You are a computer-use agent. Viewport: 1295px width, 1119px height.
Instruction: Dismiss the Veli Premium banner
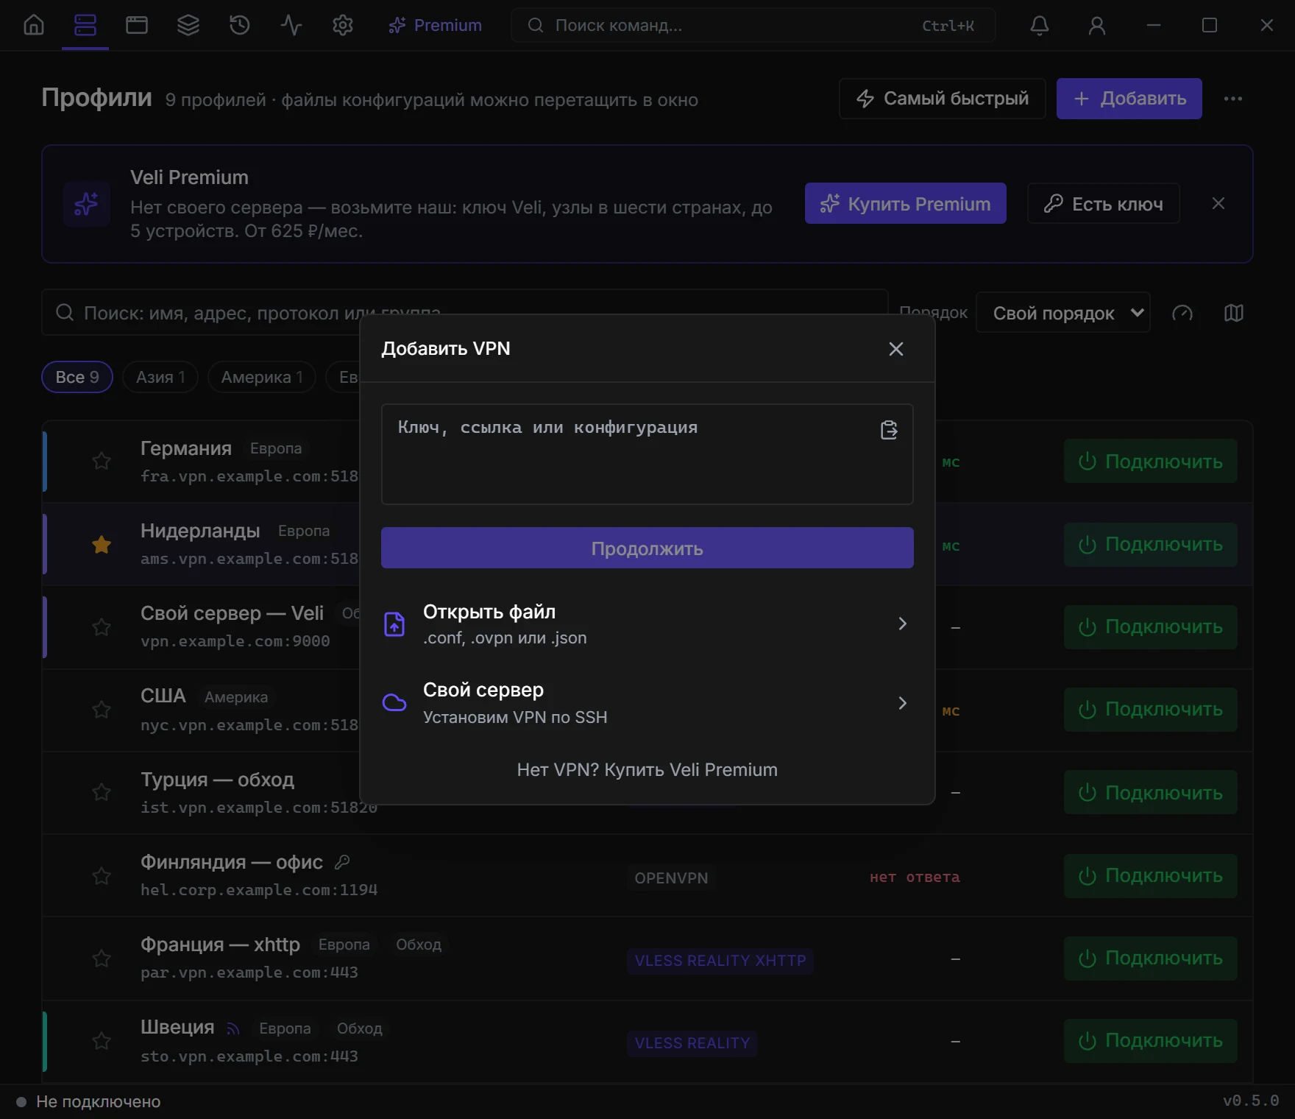(1218, 203)
